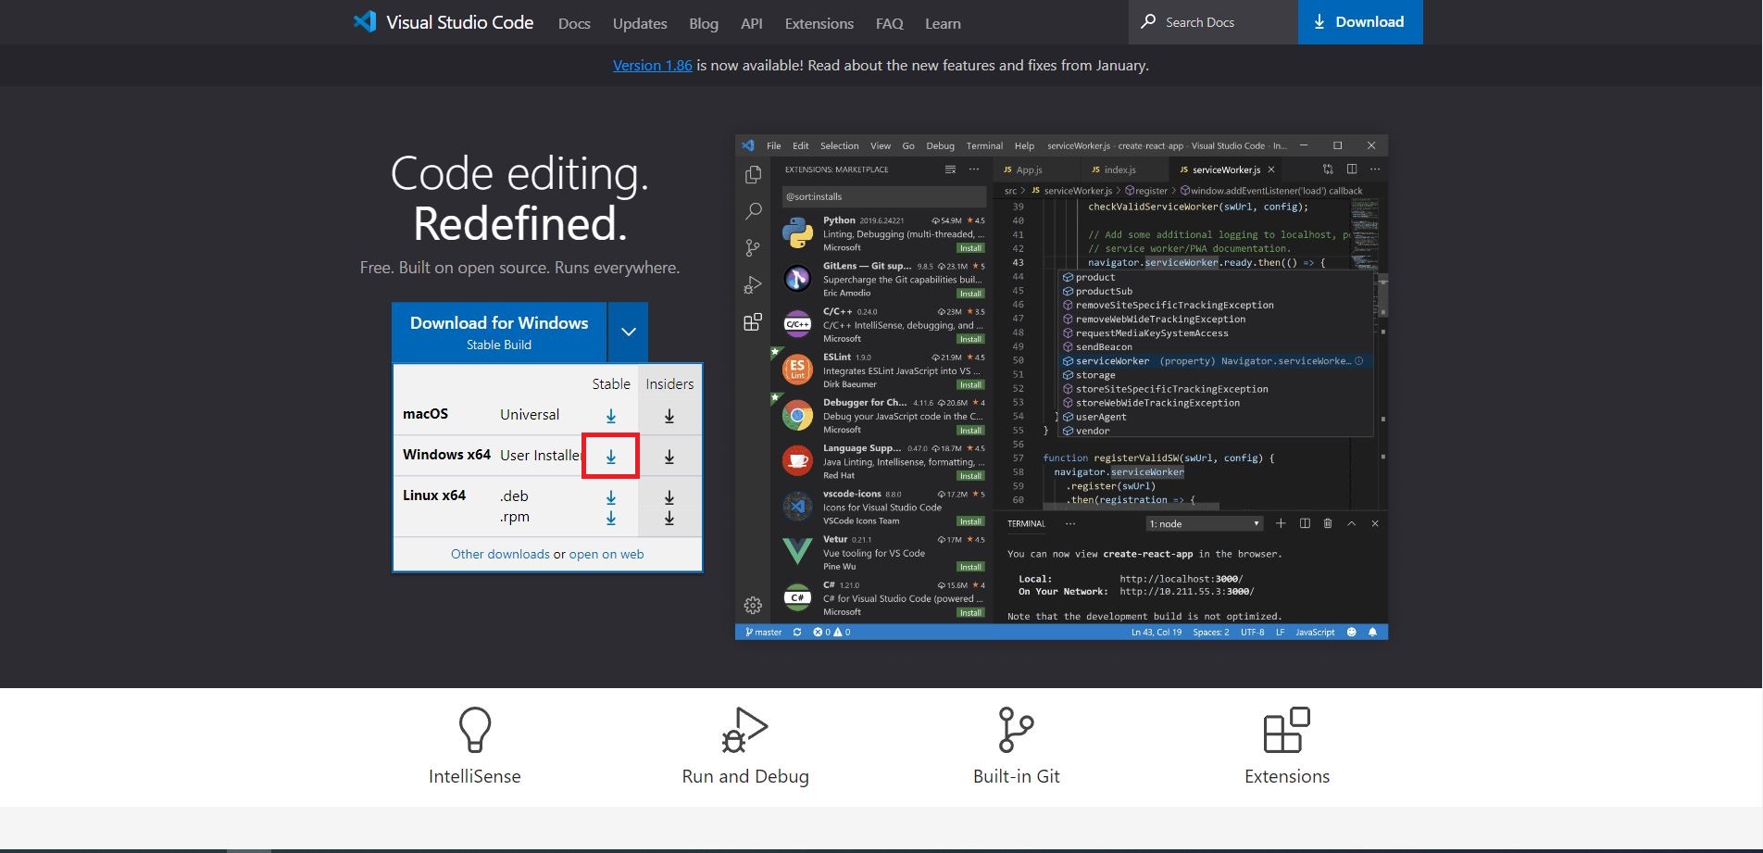This screenshot has height=853, width=1763.
Task: Switch to the index.js editor tab
Action: [1121, 169]
